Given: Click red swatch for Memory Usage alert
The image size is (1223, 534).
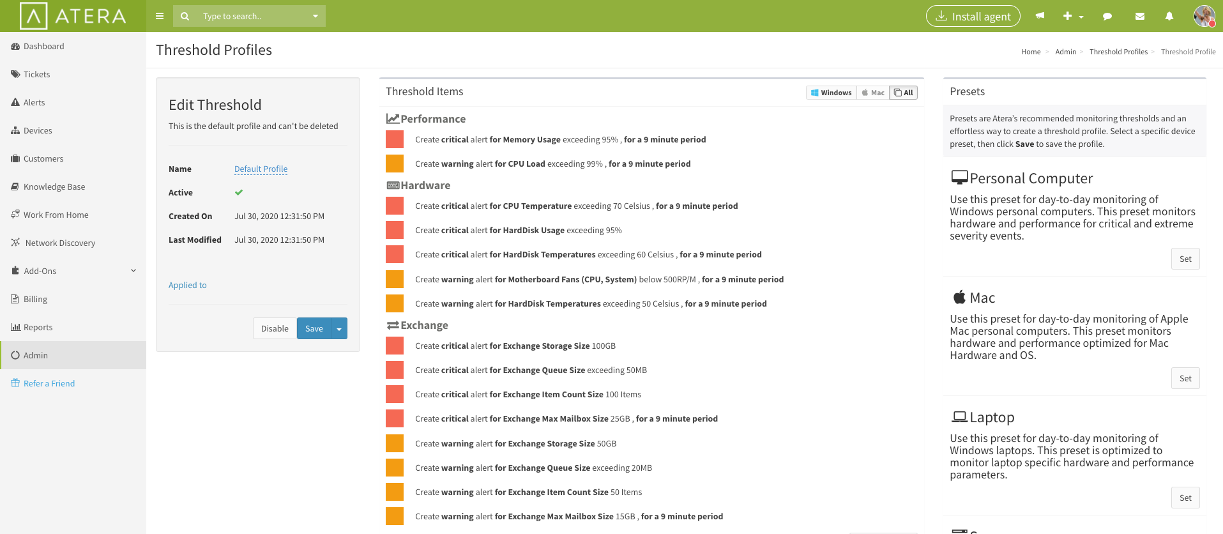Looking at the screenshot, I should (395, 139).
